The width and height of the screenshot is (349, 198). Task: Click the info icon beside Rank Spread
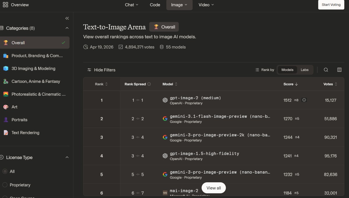pos(149,84)
